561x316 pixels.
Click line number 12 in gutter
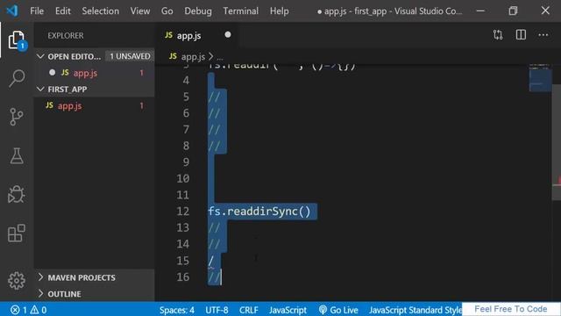click(183, 211)
